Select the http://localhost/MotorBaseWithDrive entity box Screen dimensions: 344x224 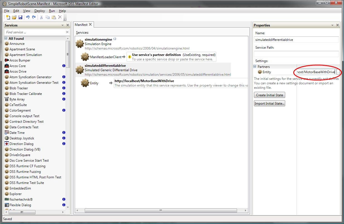[181, 83]
